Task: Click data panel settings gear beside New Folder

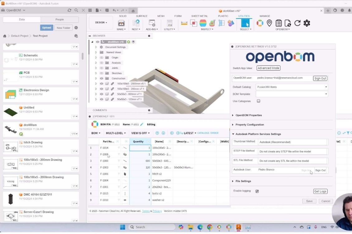Action: [76, 28]
